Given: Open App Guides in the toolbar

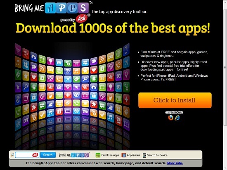Looking at the screenshot, I should pos(131,155).
